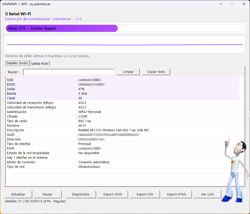Clear the search with Limpiar
The image size is (250, 214).
tap(128, 72)
